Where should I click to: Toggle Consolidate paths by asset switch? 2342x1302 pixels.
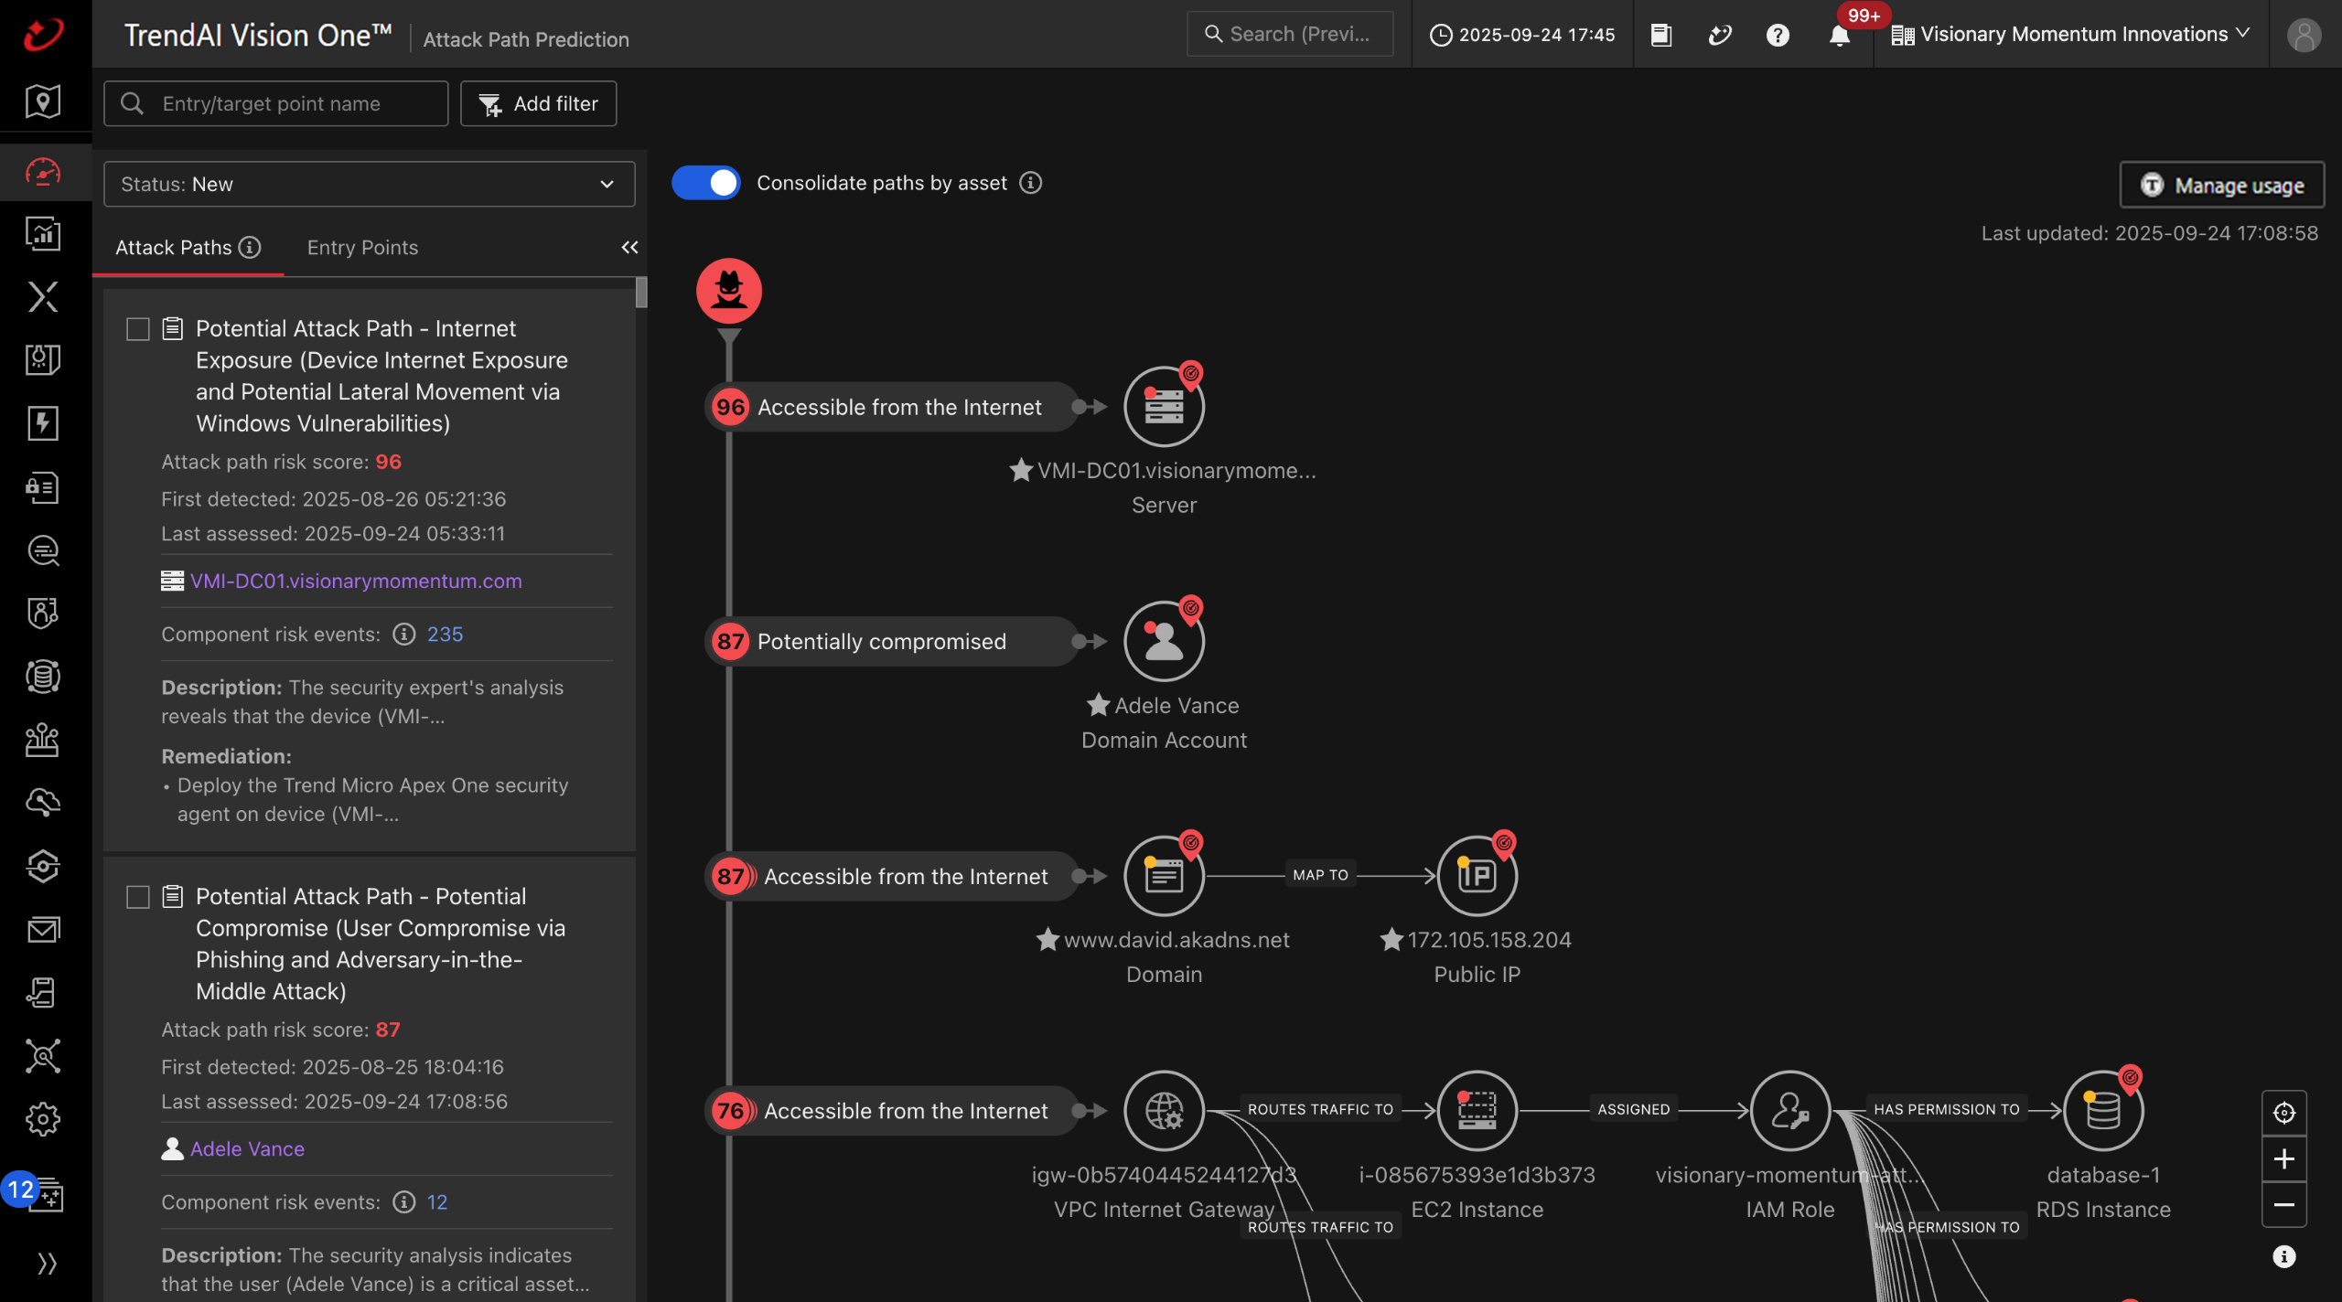click(706, 183)
